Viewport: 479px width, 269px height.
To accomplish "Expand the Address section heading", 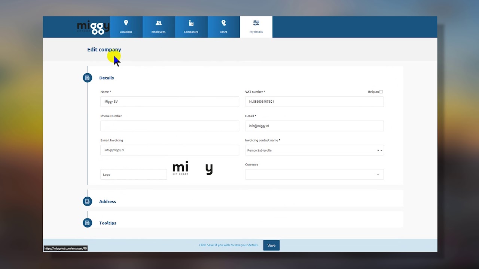I will 107,201.
